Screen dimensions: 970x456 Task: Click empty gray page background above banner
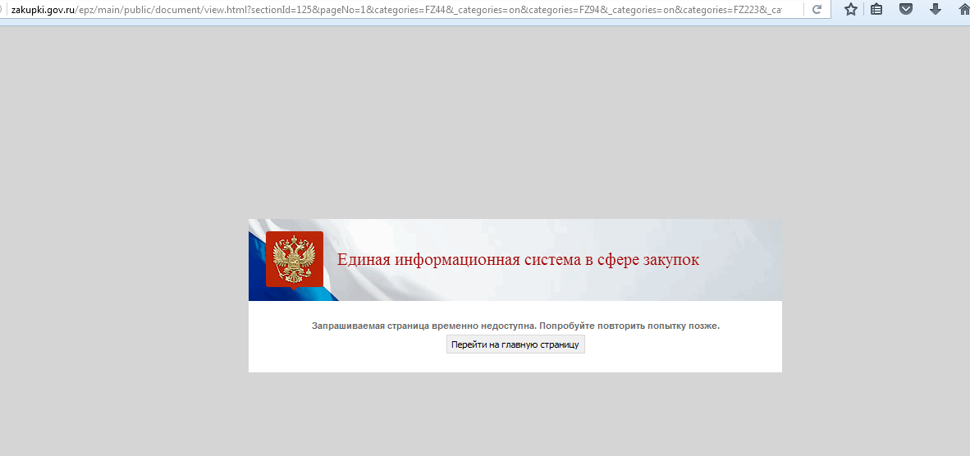[492, 123]
